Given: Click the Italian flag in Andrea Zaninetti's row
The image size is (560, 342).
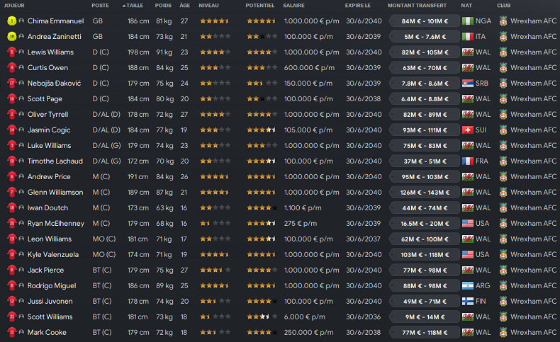Looking at the screenshot, I should (x=467, y=36).
